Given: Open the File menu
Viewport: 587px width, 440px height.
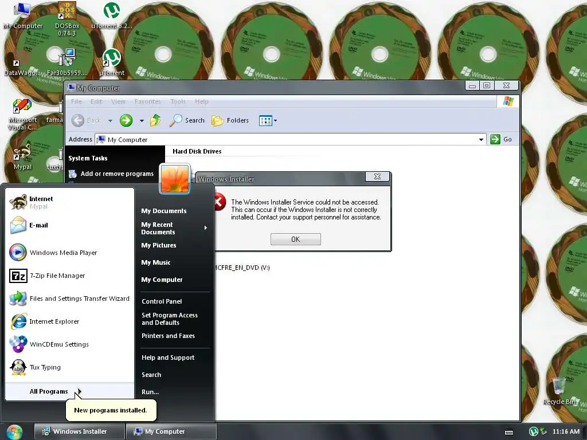Looking at the screenshot, I should (76, 101).
